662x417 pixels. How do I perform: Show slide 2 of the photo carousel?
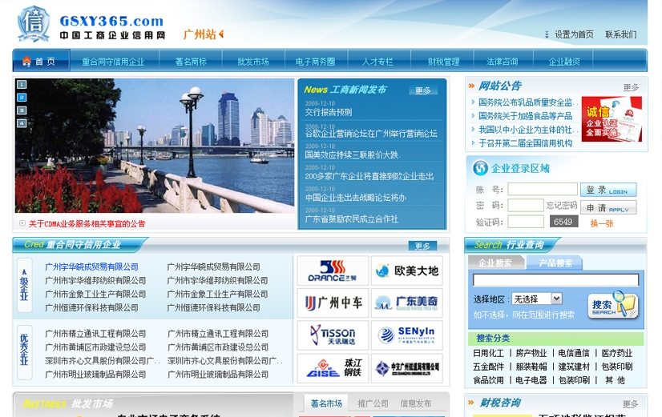[22, 98]
